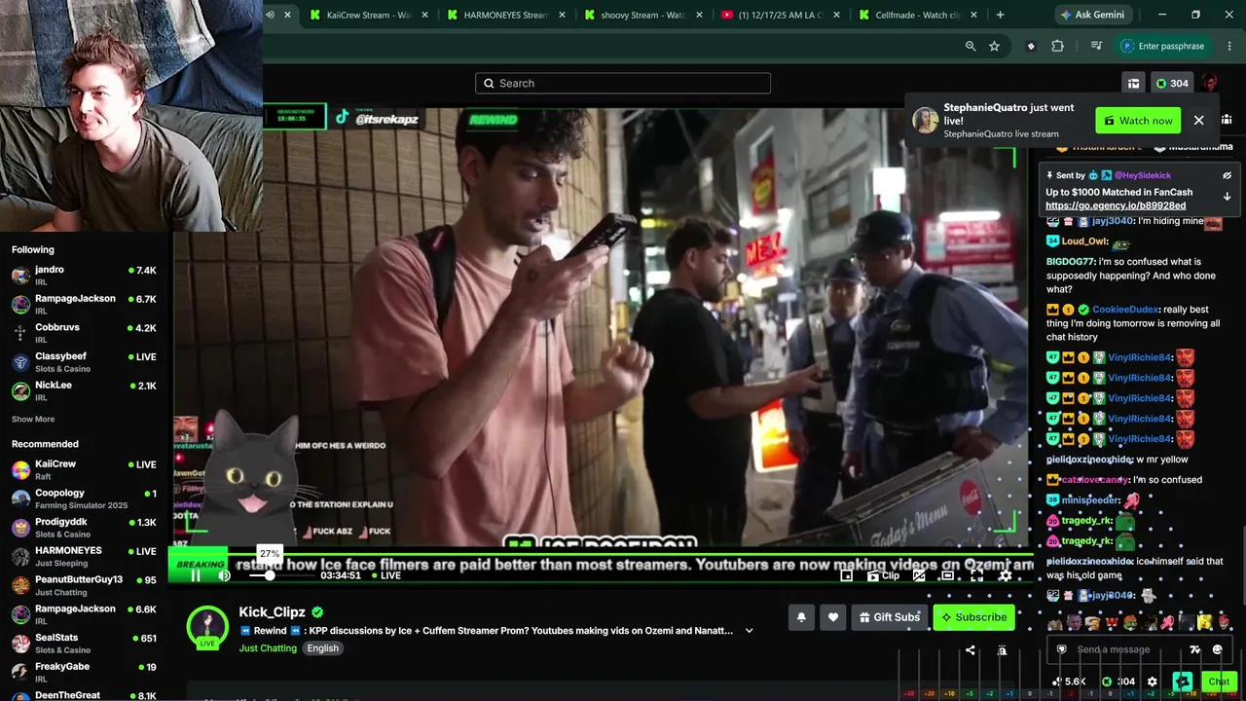Click the browser zoom magnifier icon
The width and height of the screenshot is (1246, 701).
971,46
